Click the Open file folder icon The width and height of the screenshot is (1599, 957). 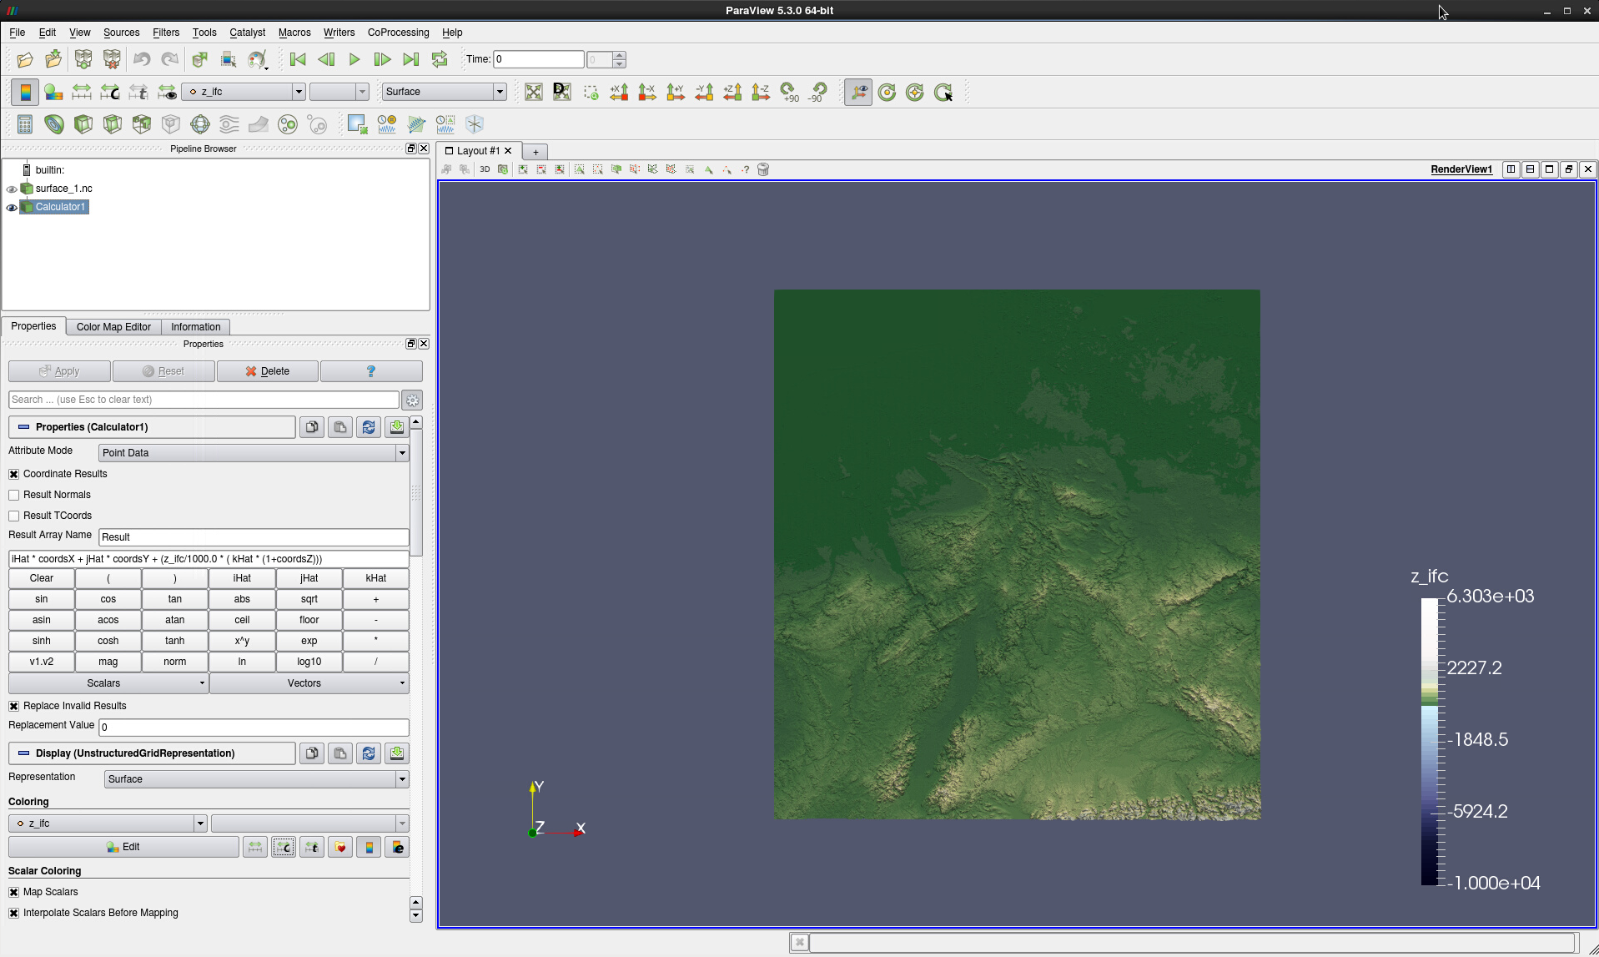[25, 59]
